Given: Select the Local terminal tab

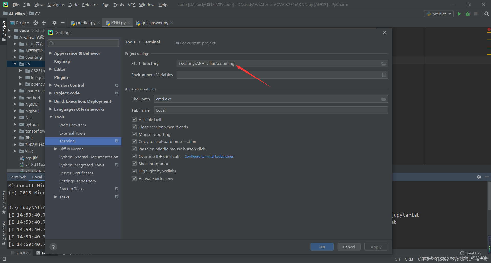Looking at the screenshot, I should click(x=37, y=177).
